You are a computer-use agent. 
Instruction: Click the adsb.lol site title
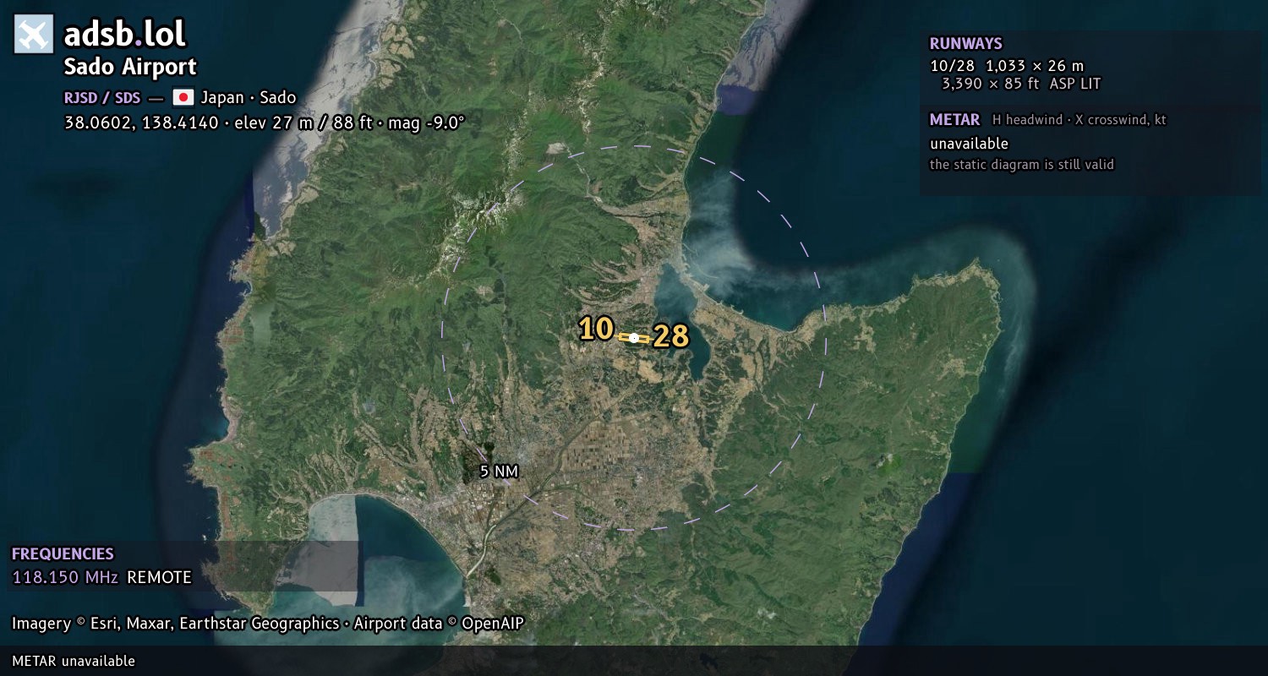pyautogui.click(x=125, y=35)
